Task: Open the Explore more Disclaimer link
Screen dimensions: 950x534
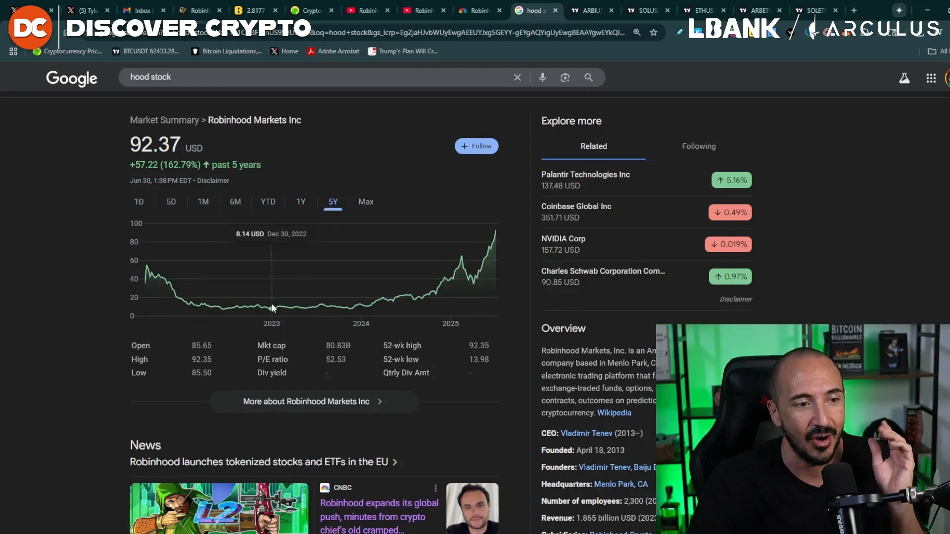Action: click(x=736, y=299)
